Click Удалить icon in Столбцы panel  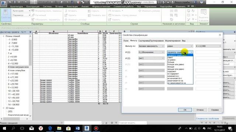pyautogui.click(x=66, y=15)
